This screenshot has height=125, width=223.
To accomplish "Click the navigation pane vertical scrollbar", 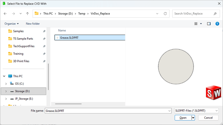I will [48, 77].
